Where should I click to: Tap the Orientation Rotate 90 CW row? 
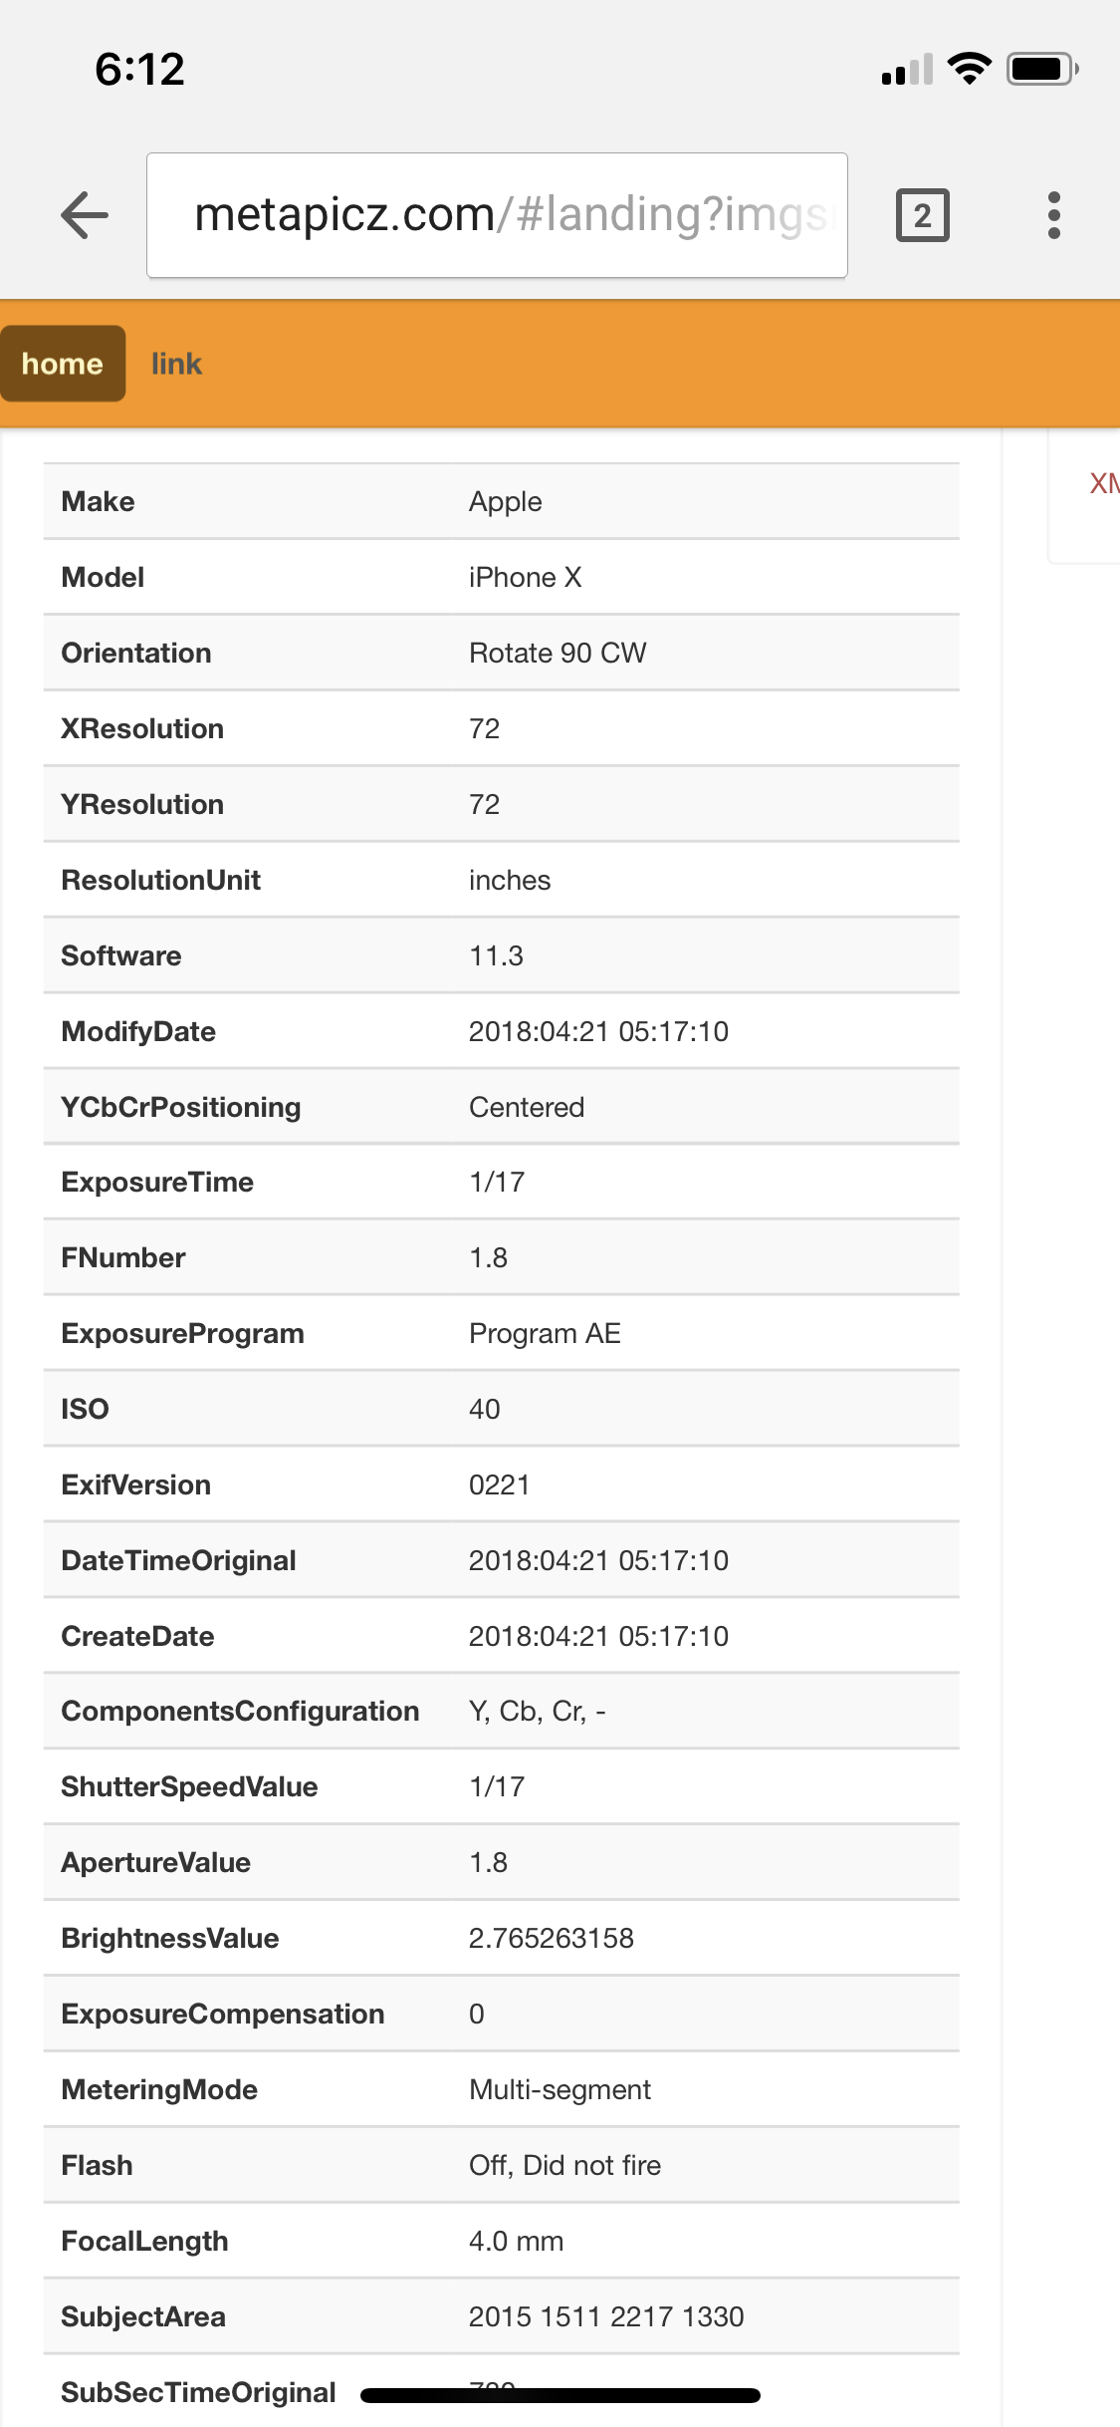501,653
